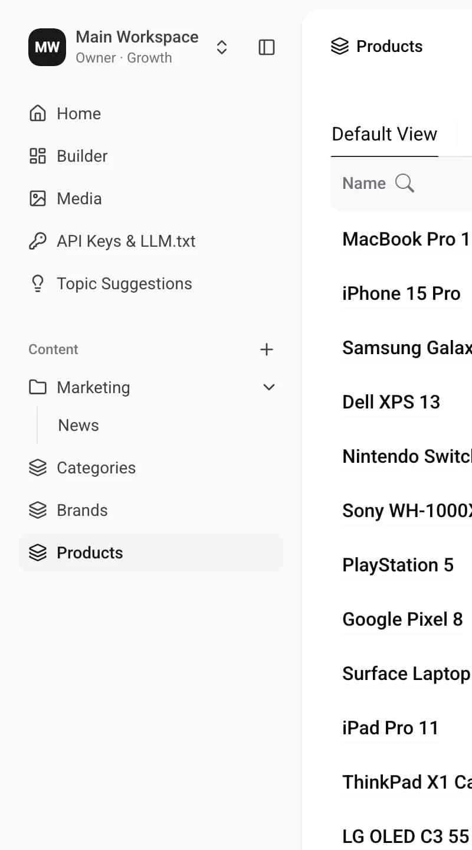Open Builder via its grid icon
Screen dimensions: 472x850
point(38,156)
